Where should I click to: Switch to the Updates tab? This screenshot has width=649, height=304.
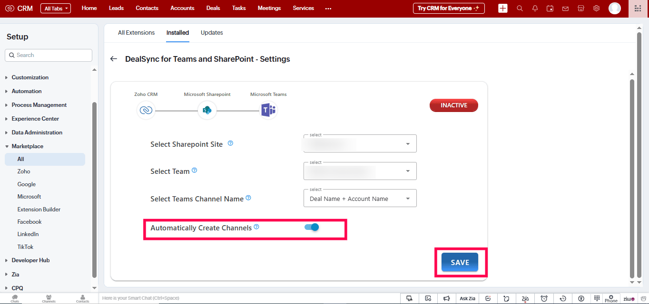[212, 33]
